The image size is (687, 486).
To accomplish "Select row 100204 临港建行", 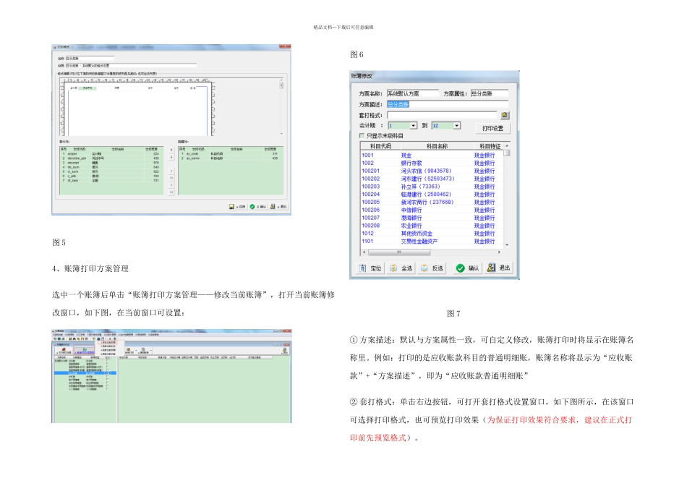I will [x=432, y=195].
